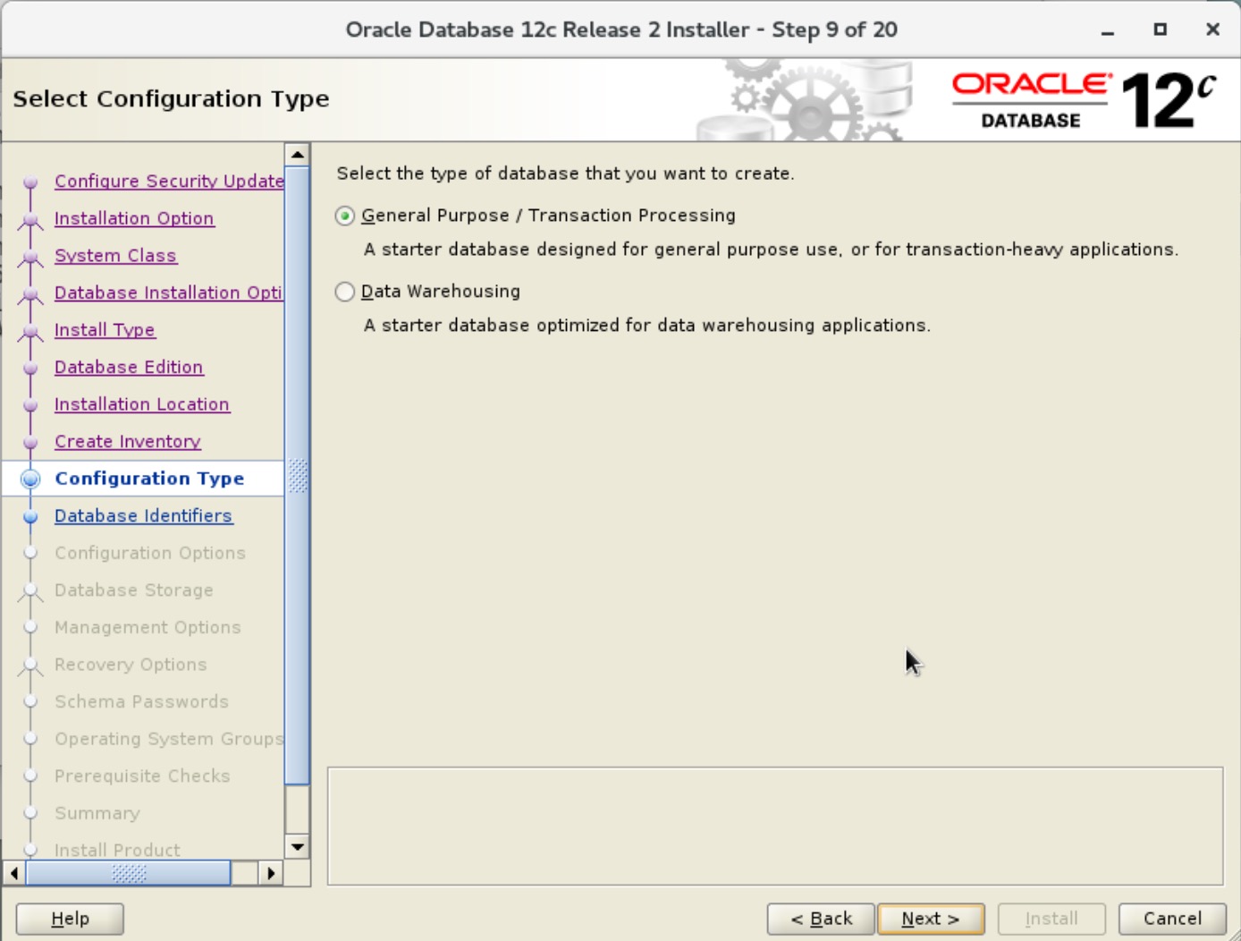Go to the Installation Location step
This screenshot has height=941, width=1241.
point(142,404)
